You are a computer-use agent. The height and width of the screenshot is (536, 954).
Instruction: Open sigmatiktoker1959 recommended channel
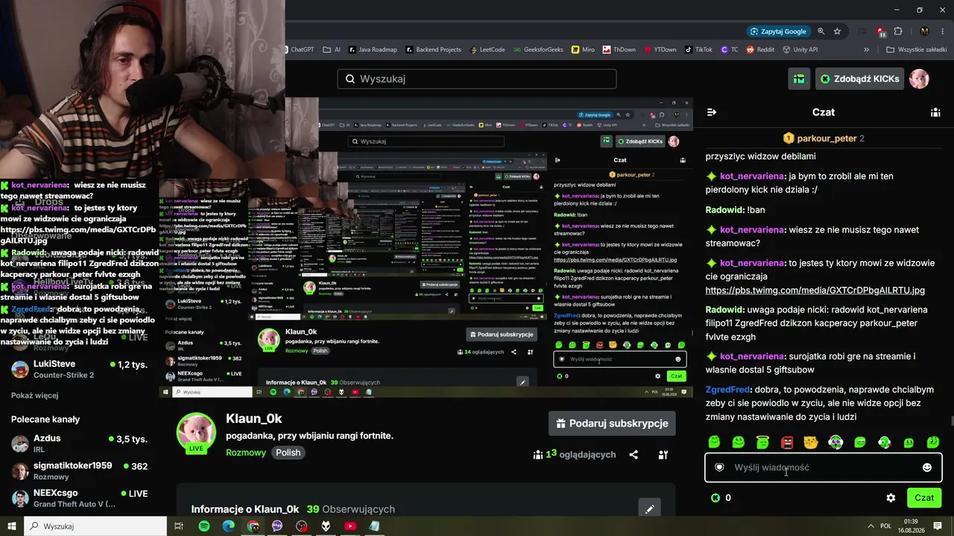tap(79, 470)
